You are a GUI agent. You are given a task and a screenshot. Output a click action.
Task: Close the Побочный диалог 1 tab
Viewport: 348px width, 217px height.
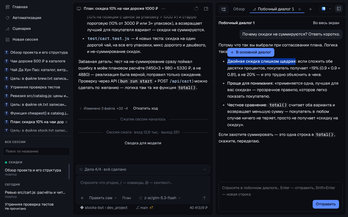pos(300,9)
